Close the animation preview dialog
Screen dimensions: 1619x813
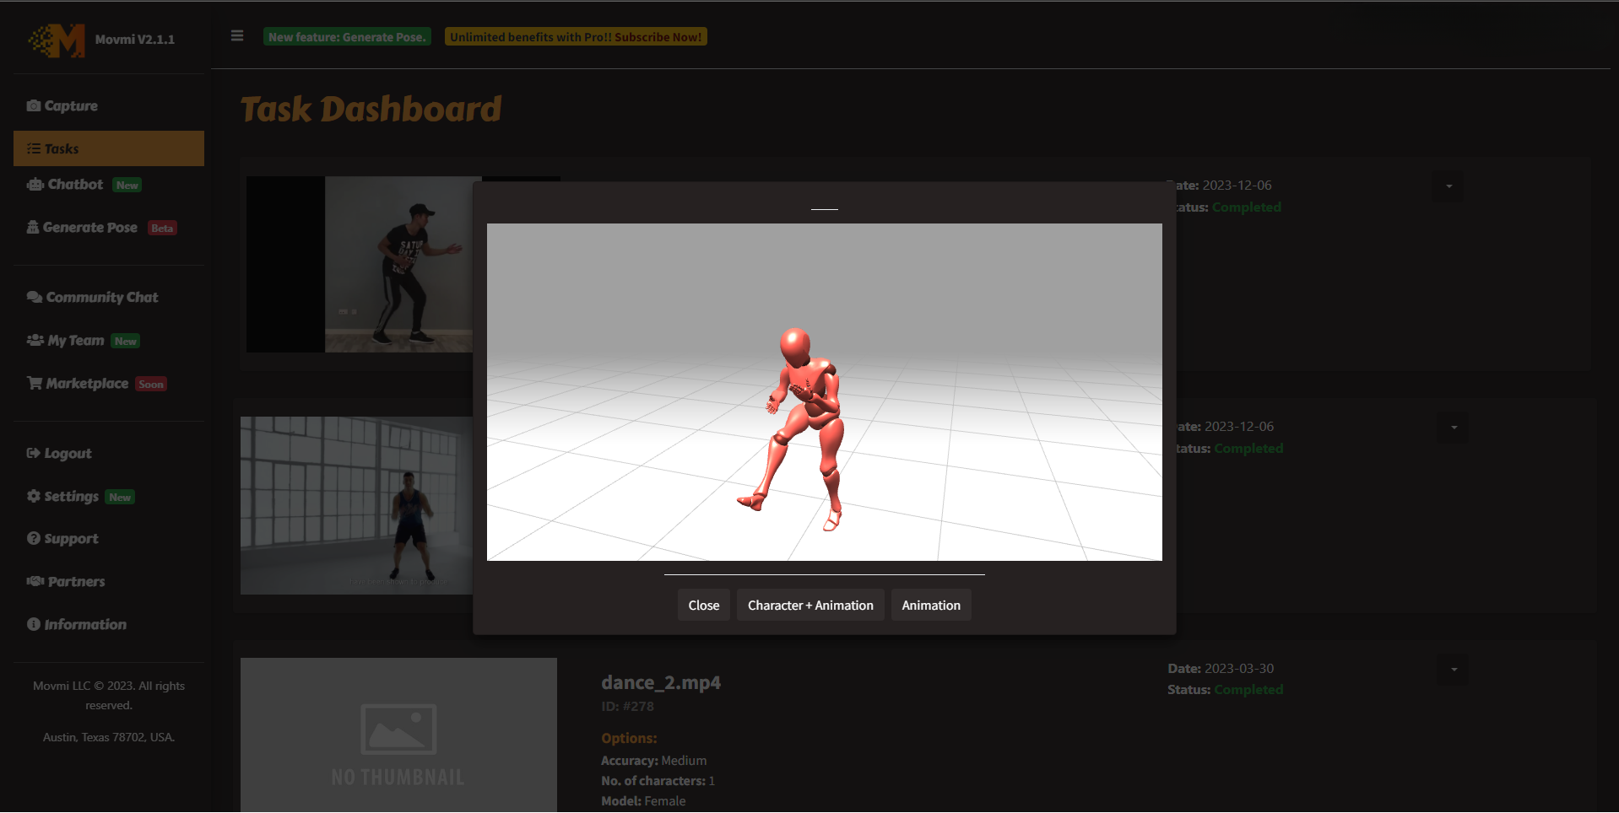[x=703, y=606]
